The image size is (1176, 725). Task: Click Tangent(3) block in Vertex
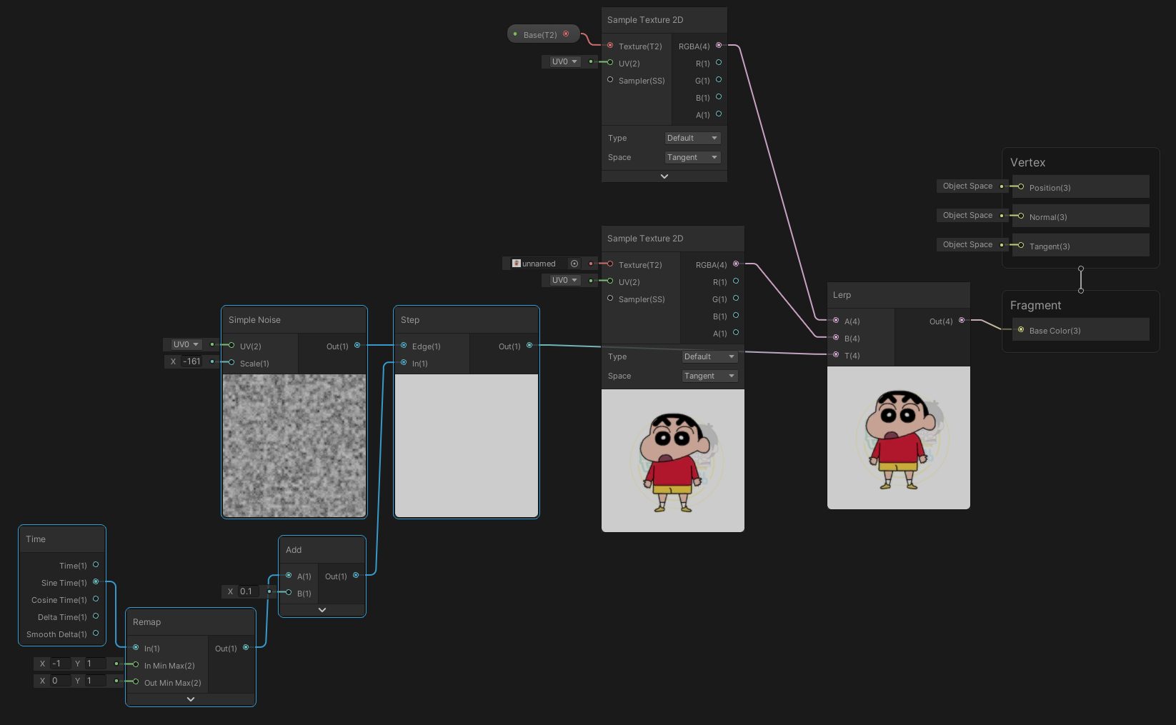tap(1081, 246)
